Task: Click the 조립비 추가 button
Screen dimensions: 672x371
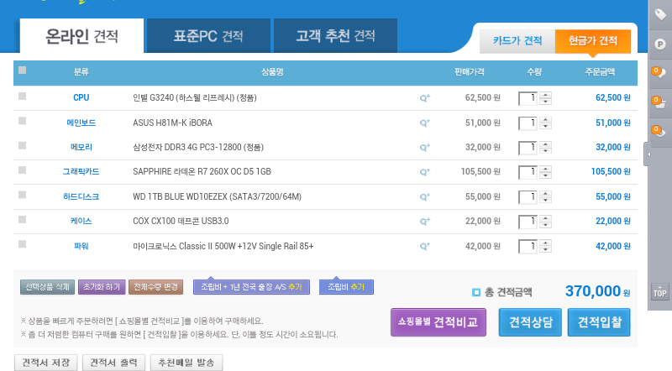Action: point(346,287)
